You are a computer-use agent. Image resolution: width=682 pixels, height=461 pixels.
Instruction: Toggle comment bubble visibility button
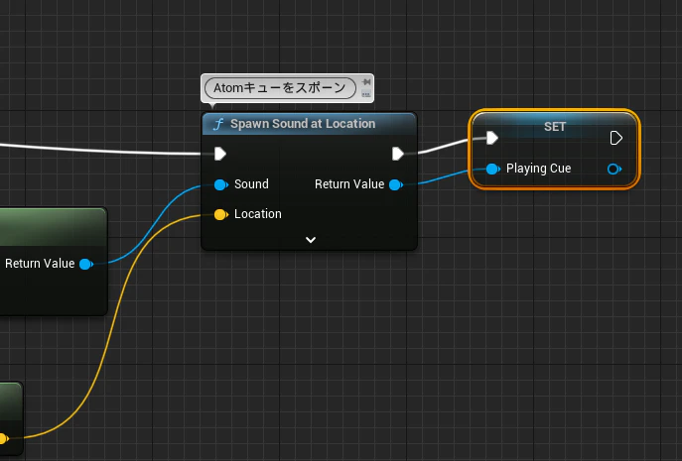coord(366,94)
